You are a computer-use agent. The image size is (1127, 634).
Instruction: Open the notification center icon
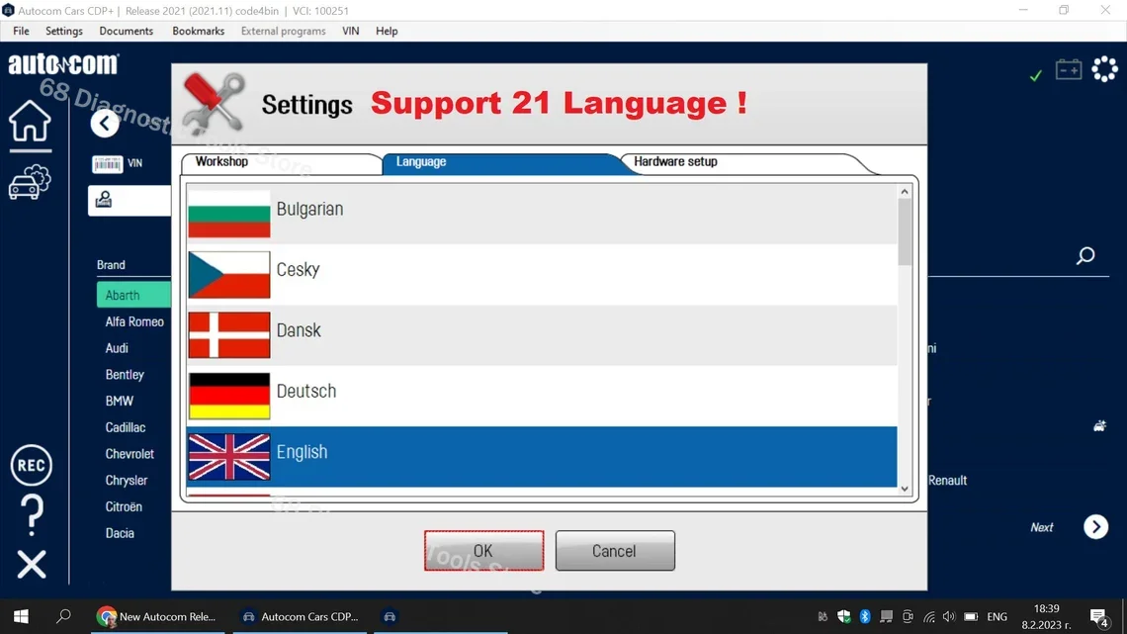pyautogui.click(x=1097, y=617)
